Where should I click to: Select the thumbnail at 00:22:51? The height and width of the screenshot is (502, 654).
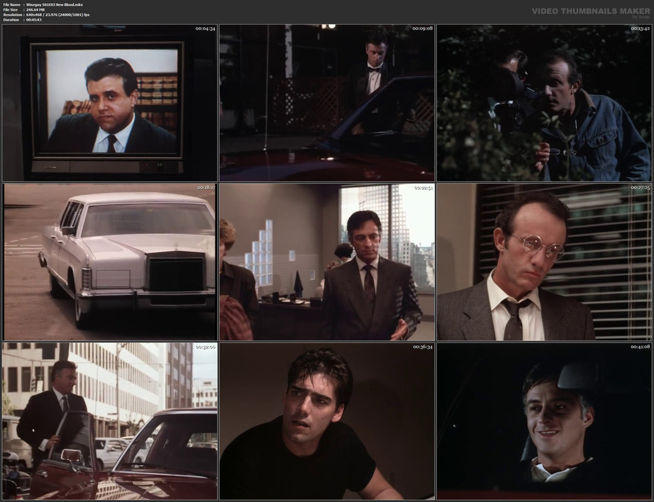(x=327, y=262)
